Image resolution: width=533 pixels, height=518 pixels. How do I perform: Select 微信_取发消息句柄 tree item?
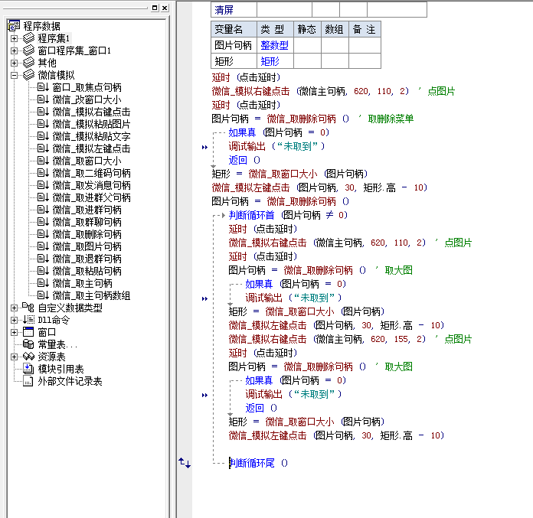coord(91,185)
